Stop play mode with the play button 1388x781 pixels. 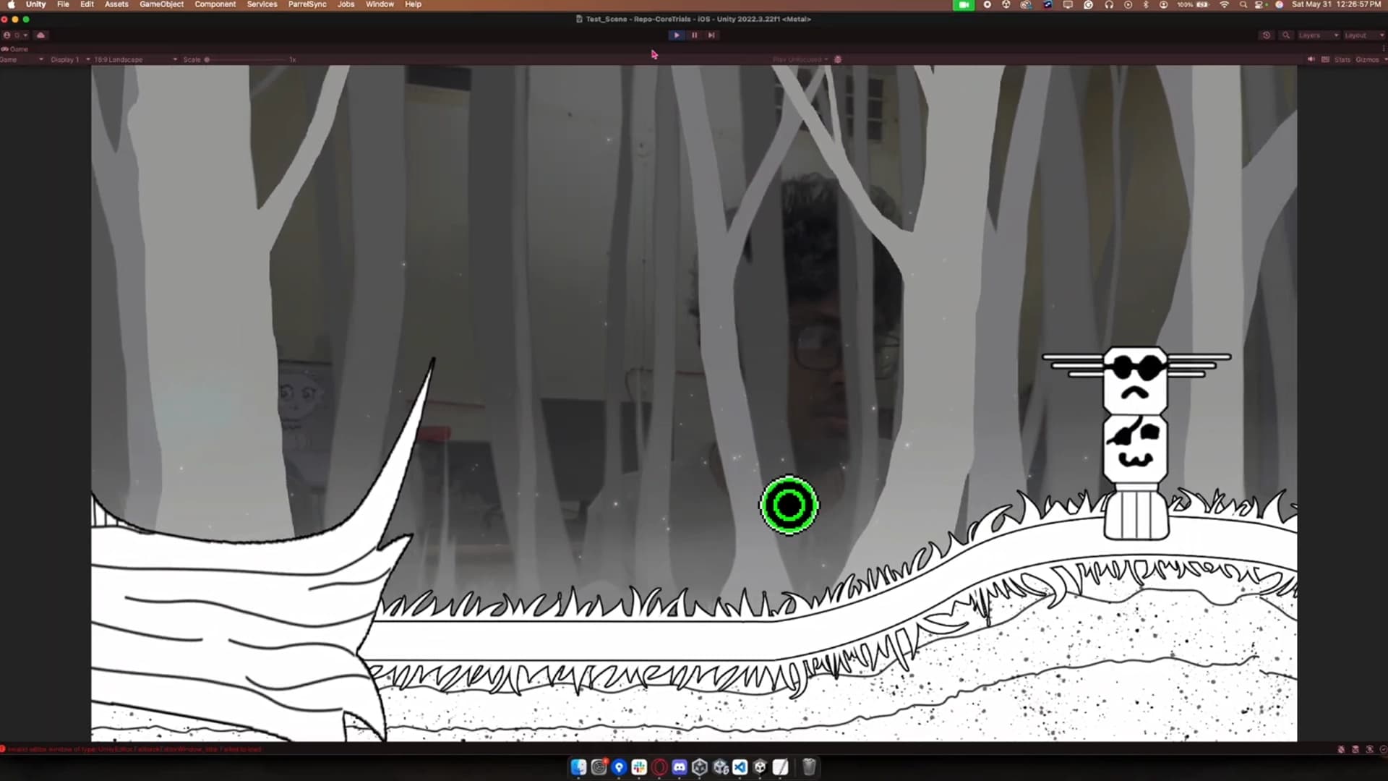(x=676, y=35)
